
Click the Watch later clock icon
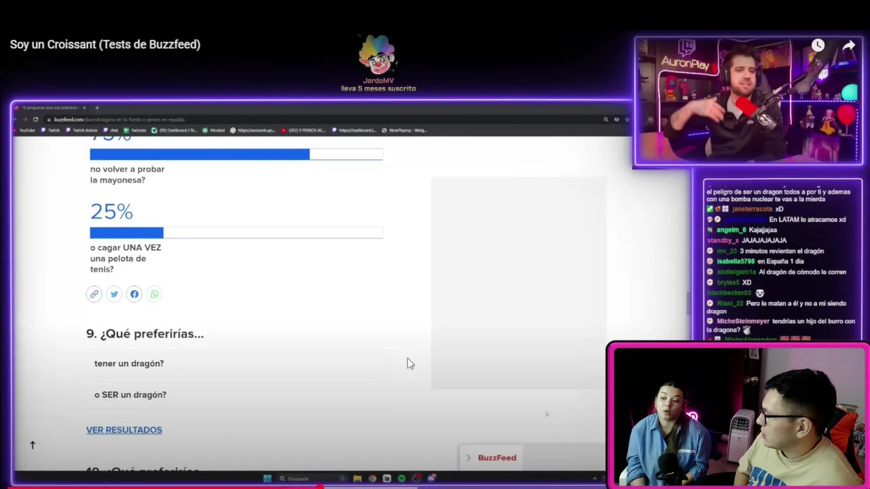818,46
